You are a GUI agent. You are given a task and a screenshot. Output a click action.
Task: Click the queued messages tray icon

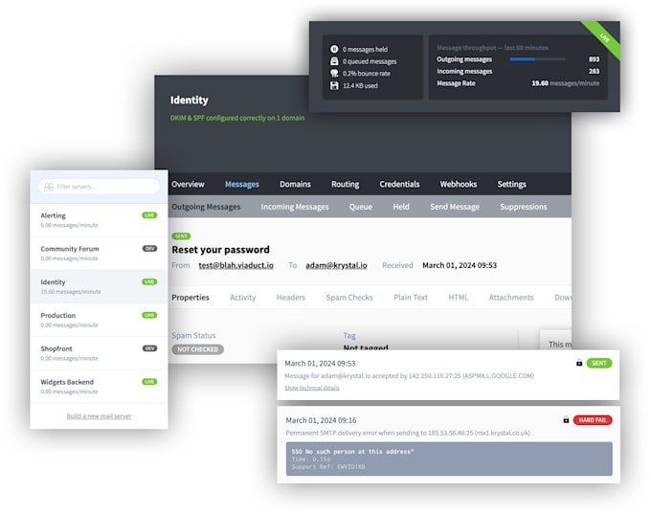[334, 61]
